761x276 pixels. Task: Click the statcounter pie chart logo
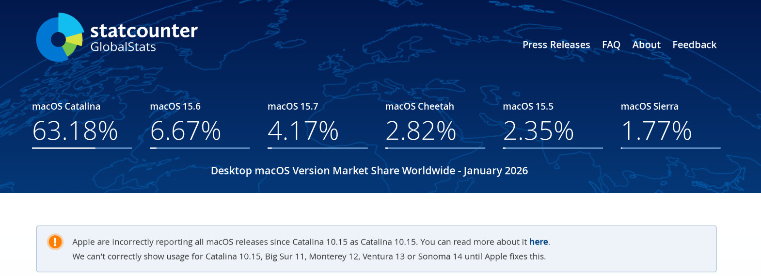tap(59, 38)
